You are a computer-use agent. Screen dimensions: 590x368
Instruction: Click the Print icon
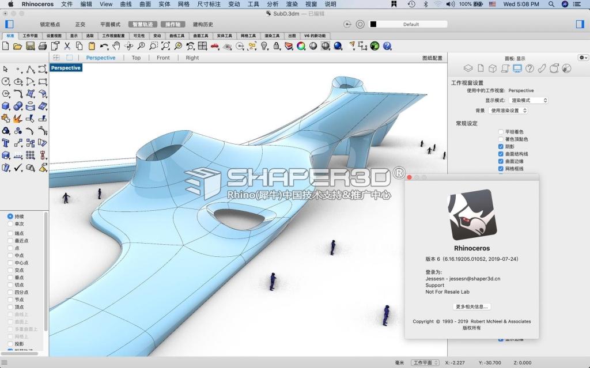[x=43, y=46]
